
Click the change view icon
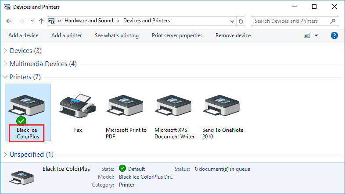point(306,35)
